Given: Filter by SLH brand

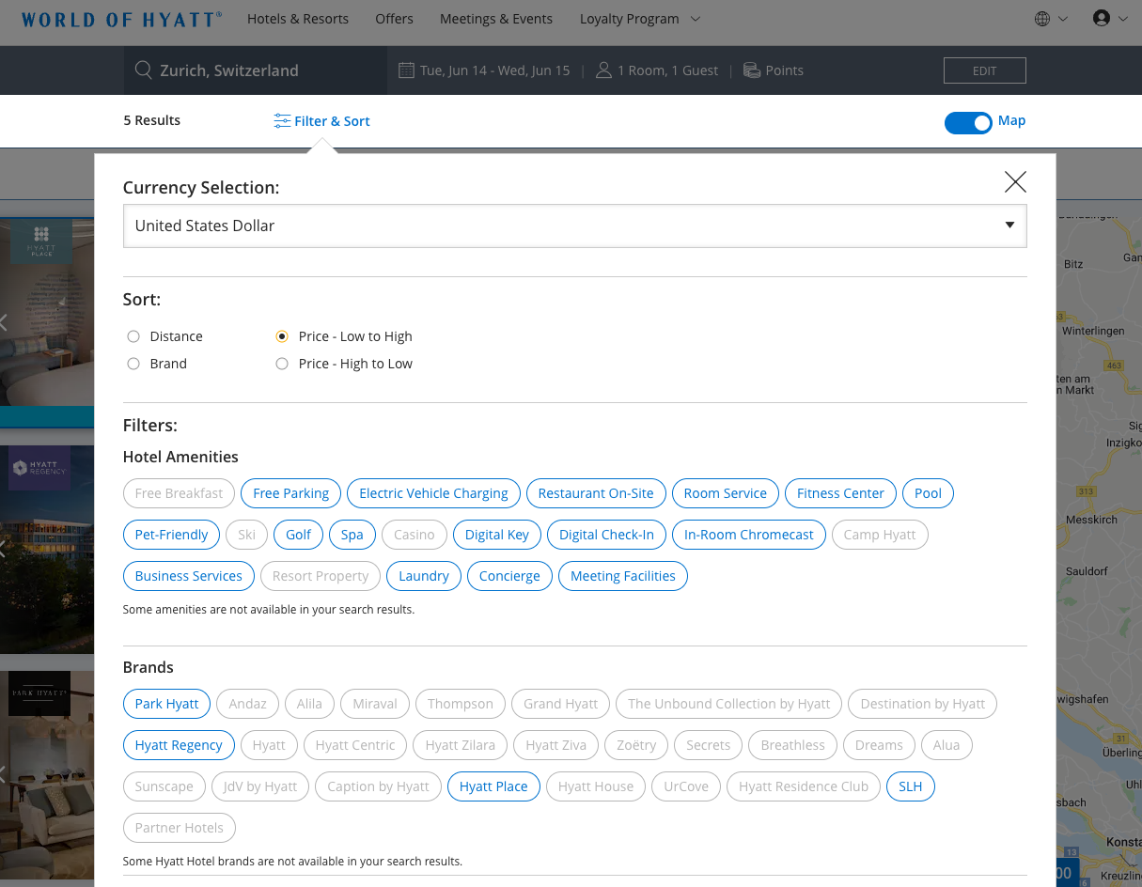Looking at the screenshot, I should tap(911, 786).
